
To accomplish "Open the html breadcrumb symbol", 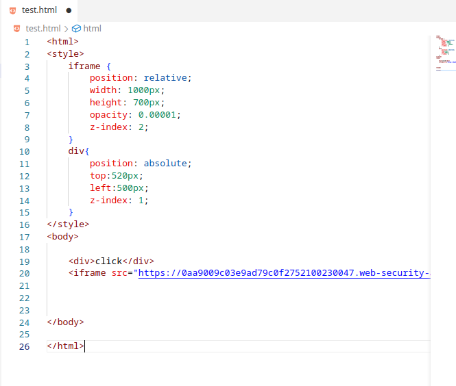I will pyautogui.click(x=92, y=29).
